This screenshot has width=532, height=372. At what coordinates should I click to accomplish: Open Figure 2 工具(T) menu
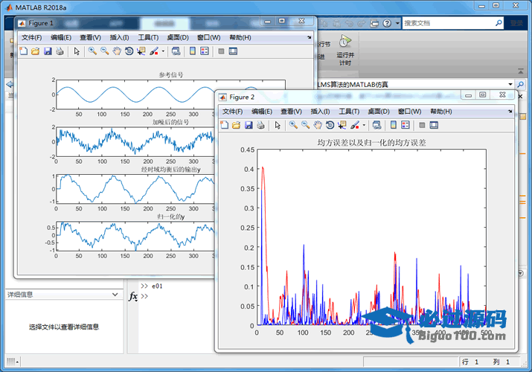(x=349, y=111)
